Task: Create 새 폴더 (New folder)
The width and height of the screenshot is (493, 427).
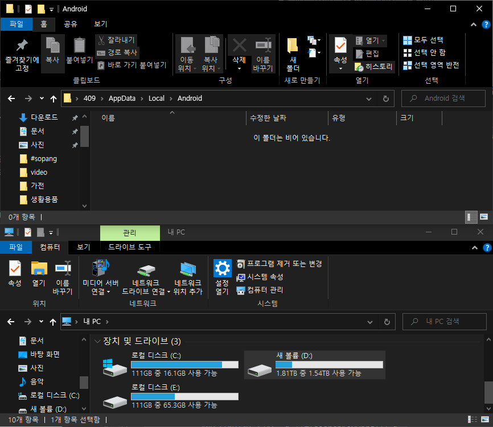Action: pos(293,55)
